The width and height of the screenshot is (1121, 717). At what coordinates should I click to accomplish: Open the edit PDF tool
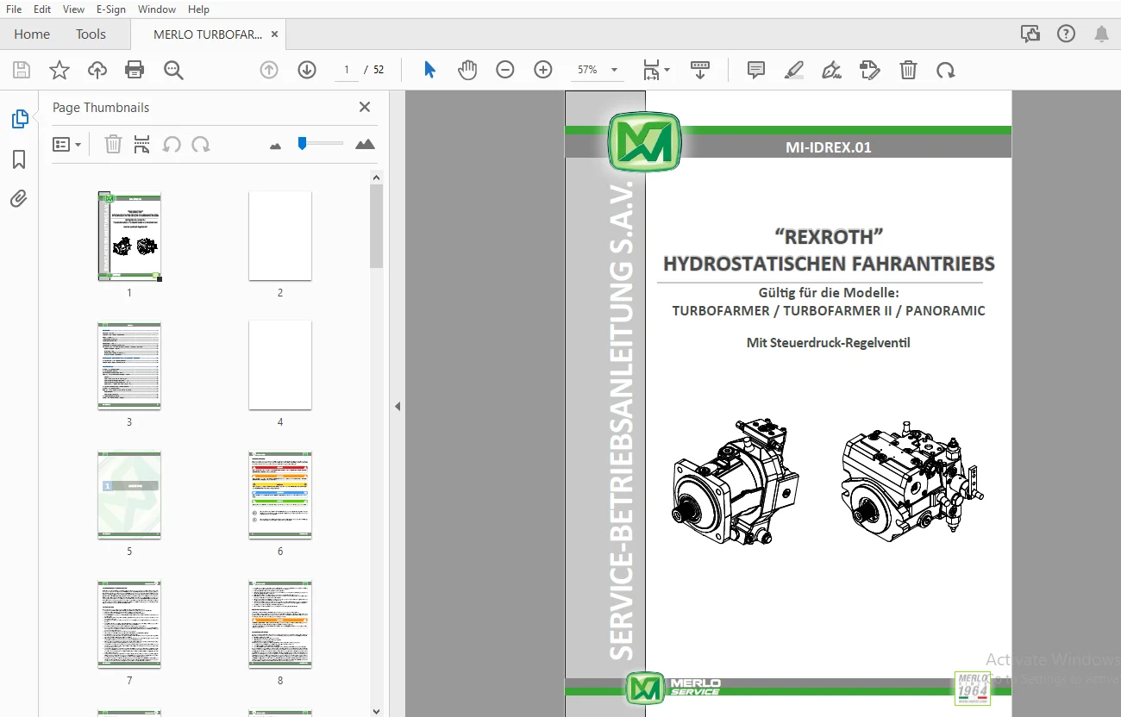click(870, 71)
